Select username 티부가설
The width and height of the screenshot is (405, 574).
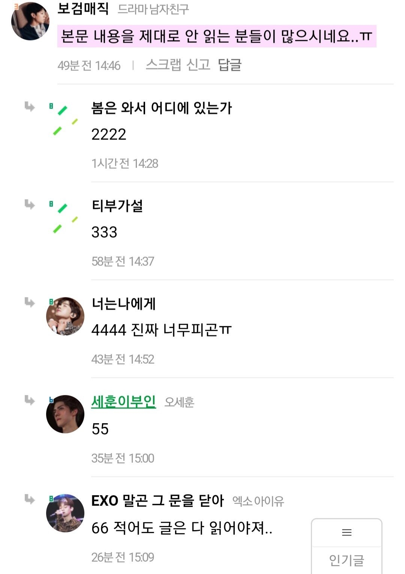click(117, 205)
